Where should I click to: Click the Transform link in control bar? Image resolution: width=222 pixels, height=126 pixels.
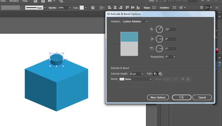point(164,8)
